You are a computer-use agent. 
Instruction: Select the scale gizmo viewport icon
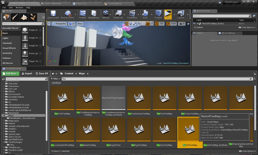coord(135,24)
